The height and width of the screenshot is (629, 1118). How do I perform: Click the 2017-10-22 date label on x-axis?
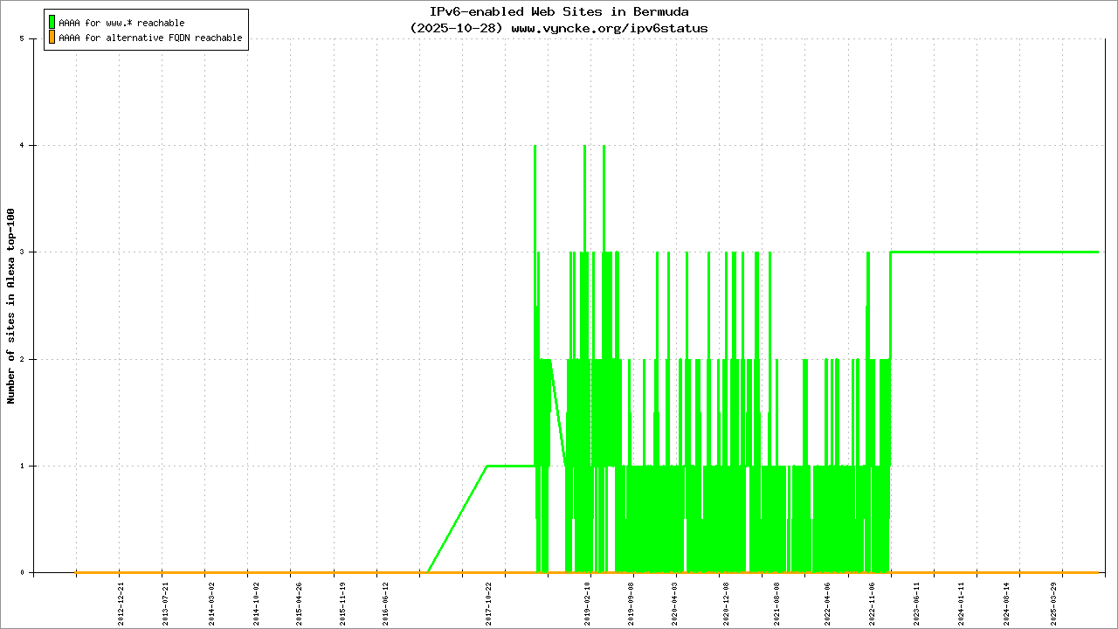click(x=488, y=601)
